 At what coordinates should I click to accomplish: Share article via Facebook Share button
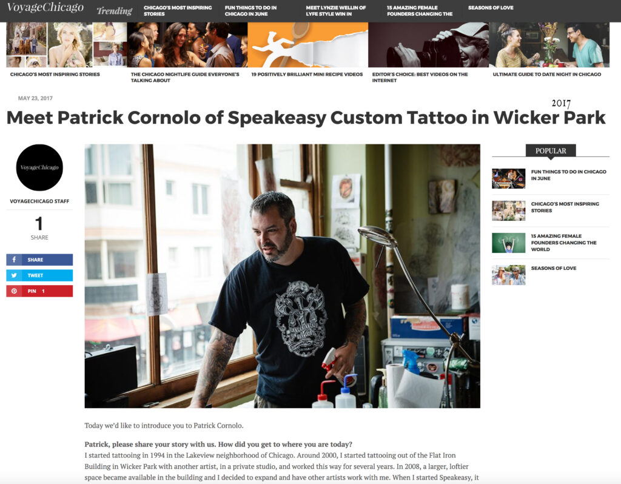(39, 260)
